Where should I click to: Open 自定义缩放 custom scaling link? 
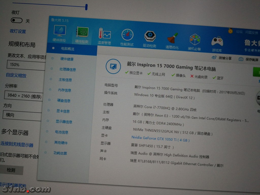tap(16, 75)
